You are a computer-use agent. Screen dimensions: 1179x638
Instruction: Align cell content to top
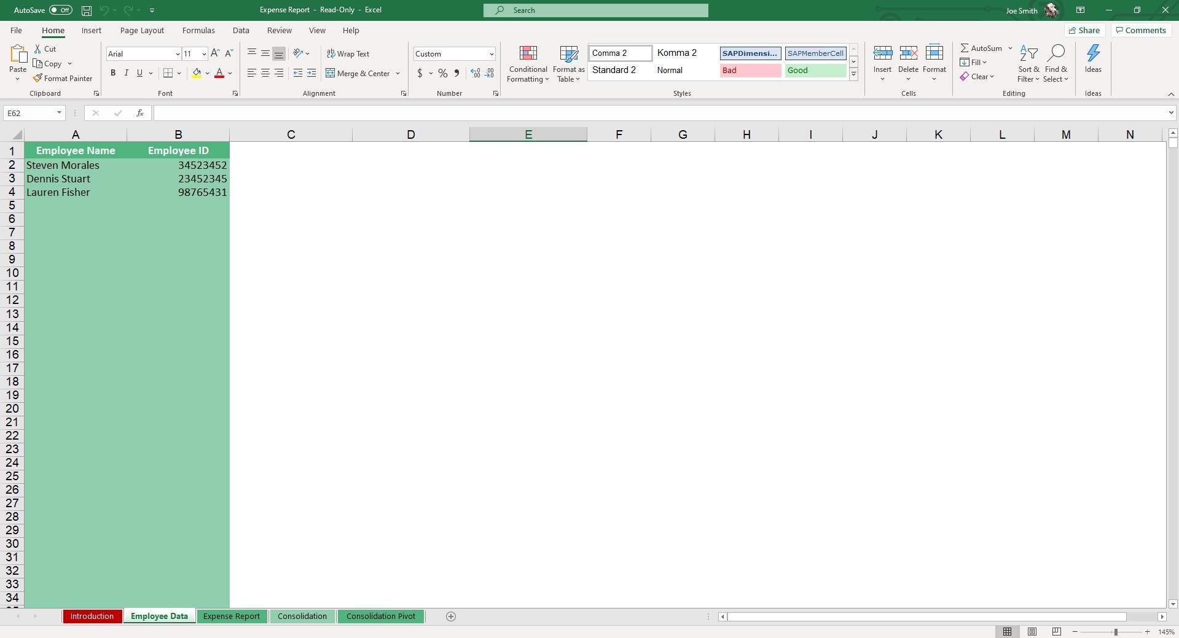pyautogui.click(x=252, y=53)
